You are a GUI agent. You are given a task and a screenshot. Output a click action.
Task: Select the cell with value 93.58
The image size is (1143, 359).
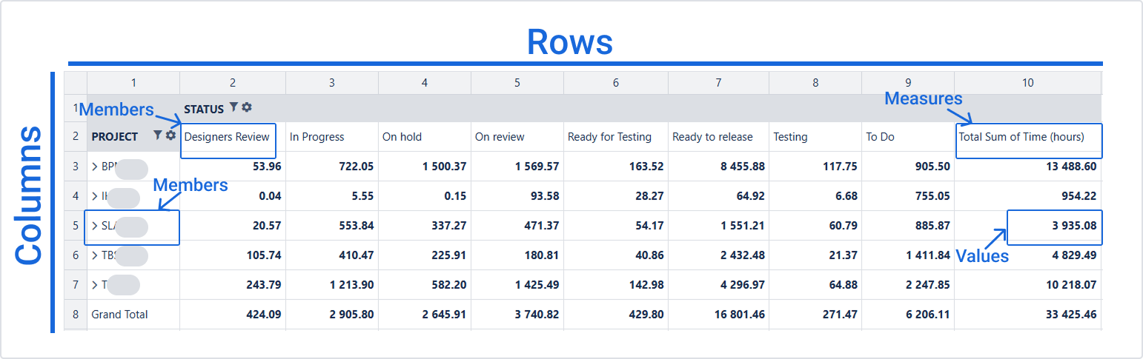(x=517, y=196)
